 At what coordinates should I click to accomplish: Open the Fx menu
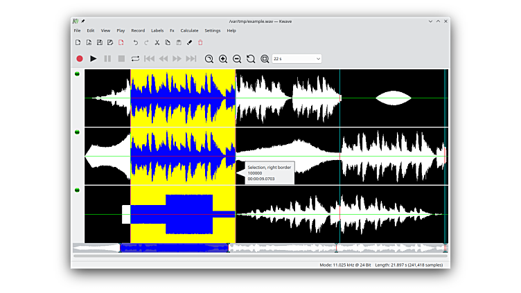172,30
